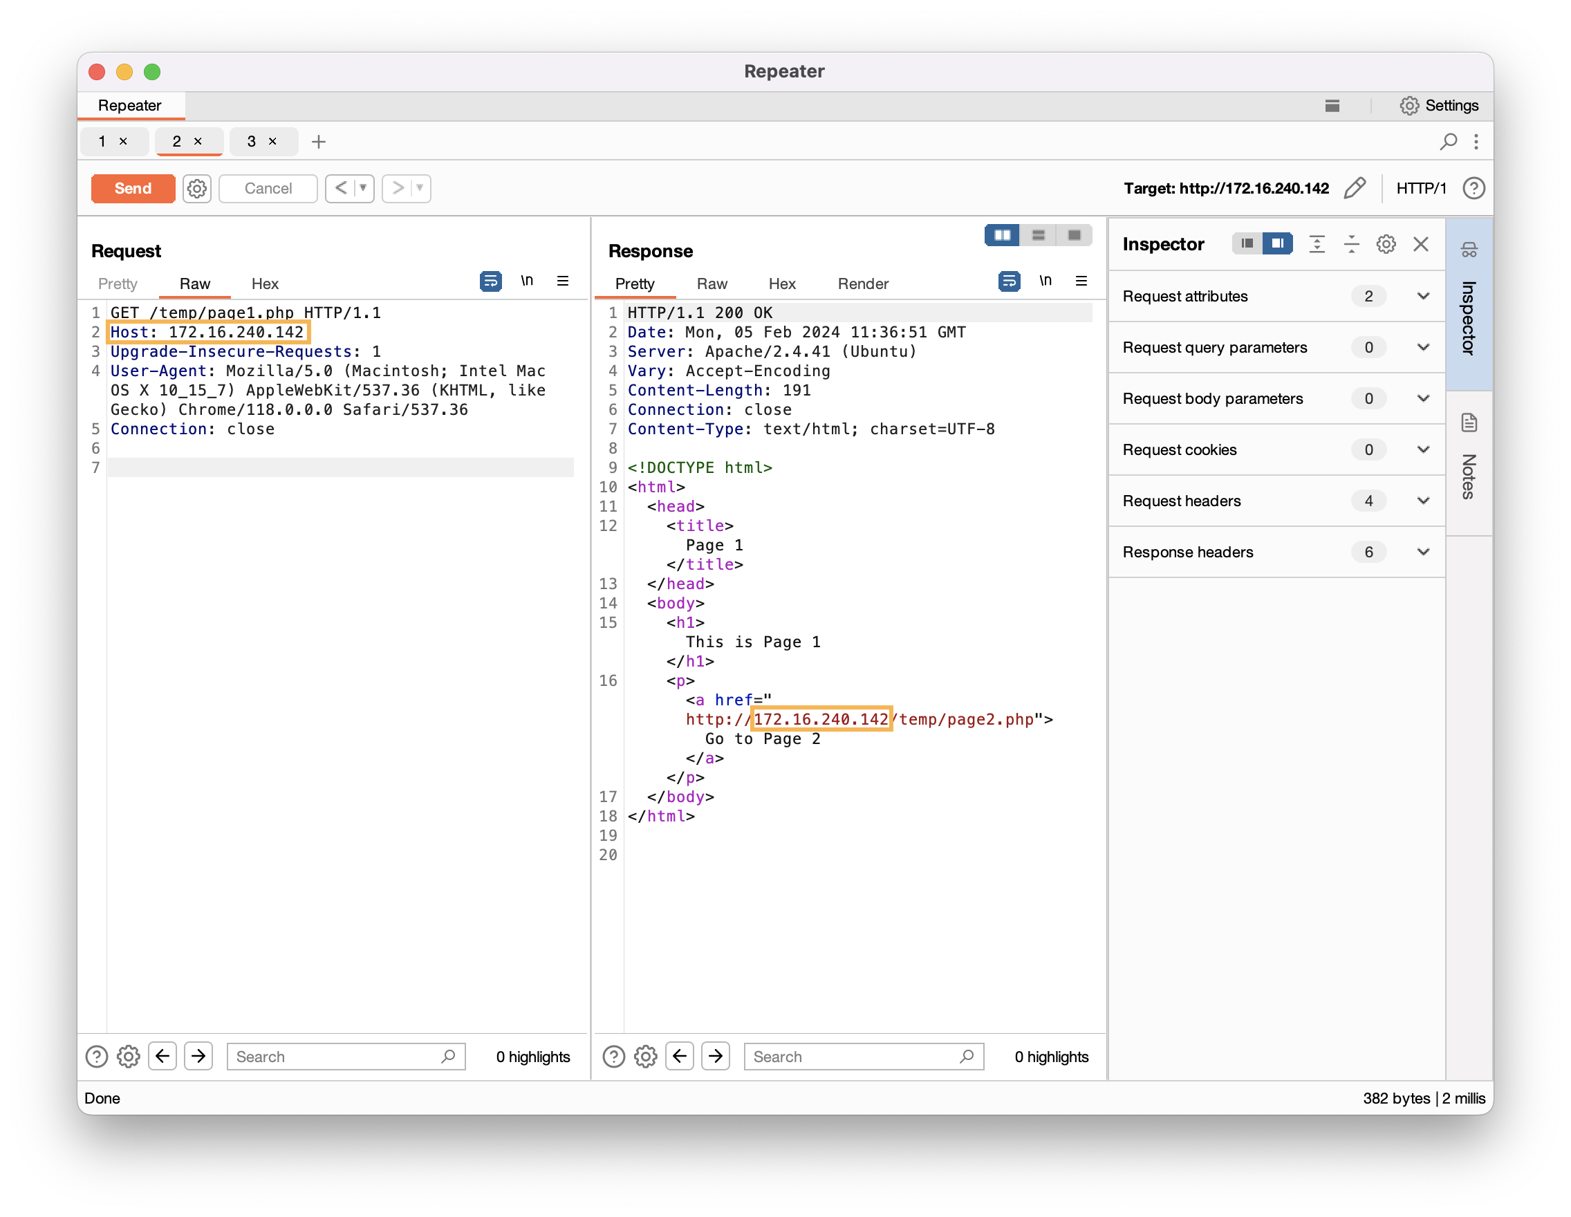Expand Request headers section
The image size is (1571, 1217).
[1277, 501]
